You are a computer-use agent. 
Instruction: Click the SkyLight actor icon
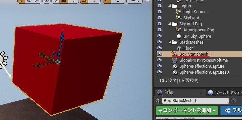click(x=179, y=18)
